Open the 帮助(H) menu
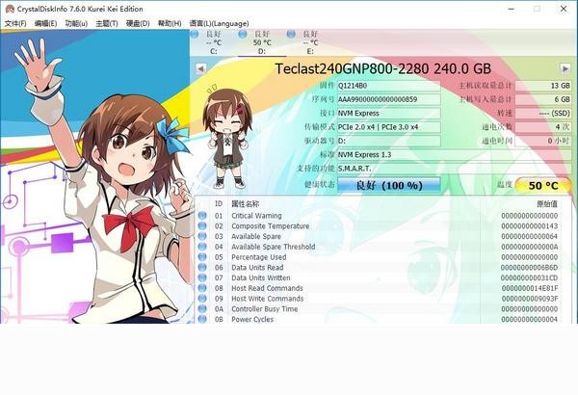Image resolution: width=578 pixels, height=395 pixels. (x=170, y=24)
